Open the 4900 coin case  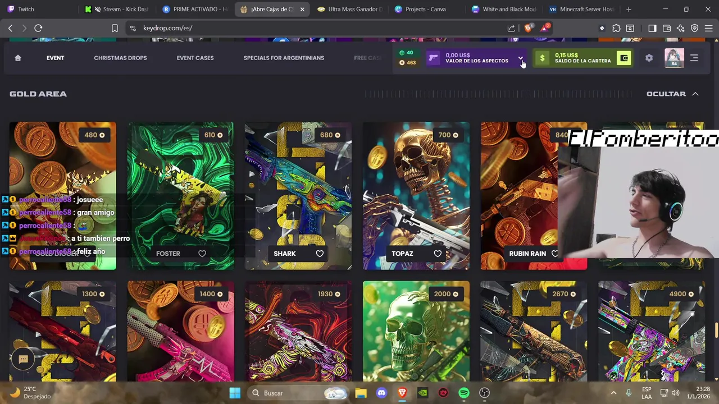tap(652, 331)
